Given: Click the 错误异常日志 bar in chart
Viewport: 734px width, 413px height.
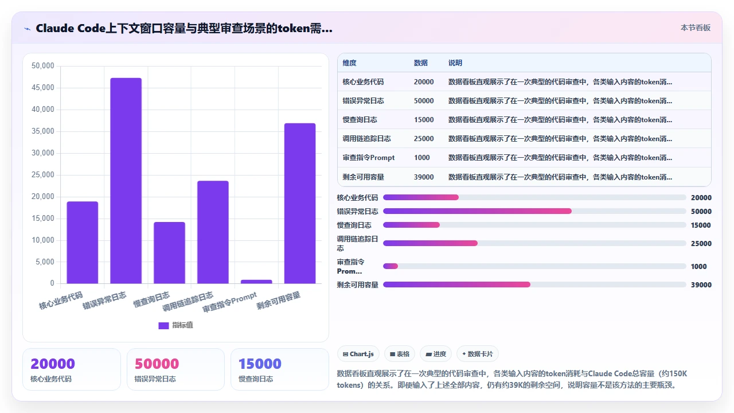Looking at the screenshot, I should 126,181.
